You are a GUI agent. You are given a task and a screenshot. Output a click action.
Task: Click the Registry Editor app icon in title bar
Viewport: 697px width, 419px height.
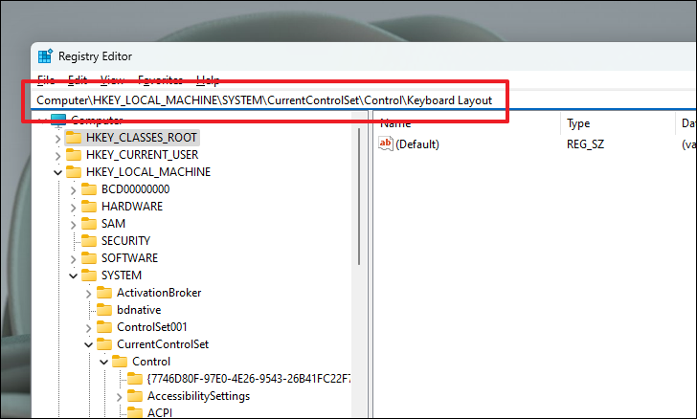[x=45, y=56]
